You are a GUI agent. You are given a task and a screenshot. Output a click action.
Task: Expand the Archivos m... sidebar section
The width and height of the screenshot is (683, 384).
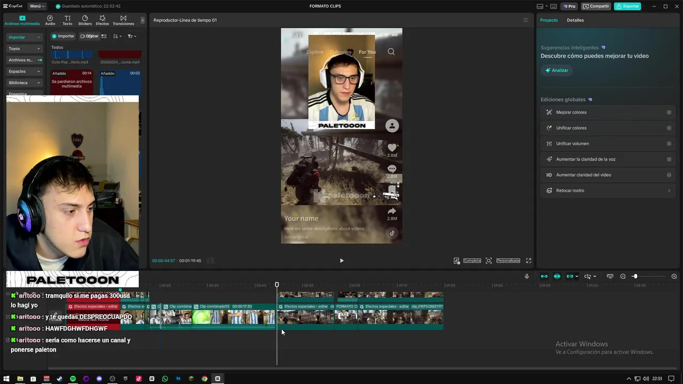pyautogui.click(x=25, y=60)
